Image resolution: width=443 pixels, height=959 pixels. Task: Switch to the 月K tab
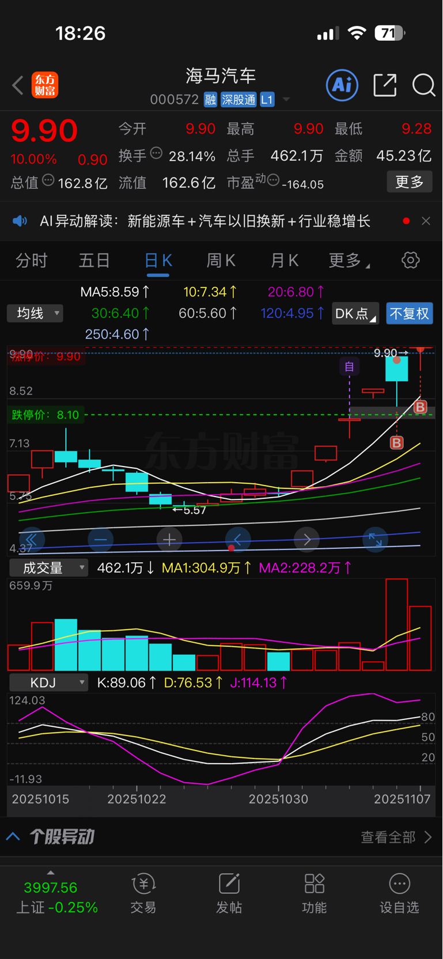[284, 261]
